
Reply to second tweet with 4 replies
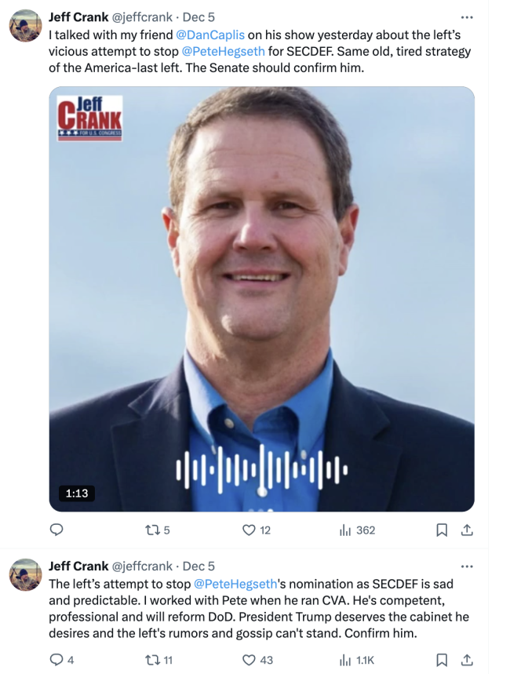click(61, 659)
